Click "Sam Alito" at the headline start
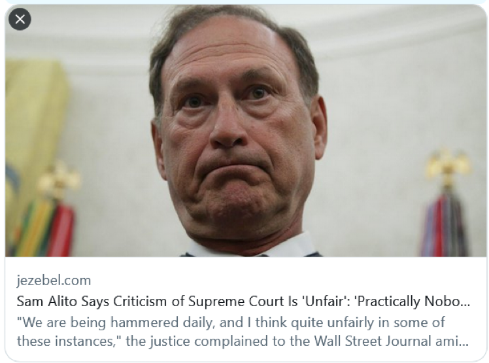Screen dimensions: 489x363 [x=44, y=302]
